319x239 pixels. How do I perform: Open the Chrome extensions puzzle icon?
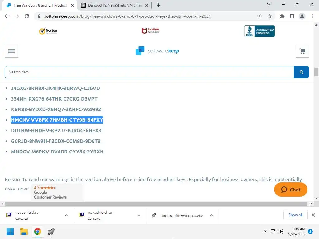pos(282,16)
